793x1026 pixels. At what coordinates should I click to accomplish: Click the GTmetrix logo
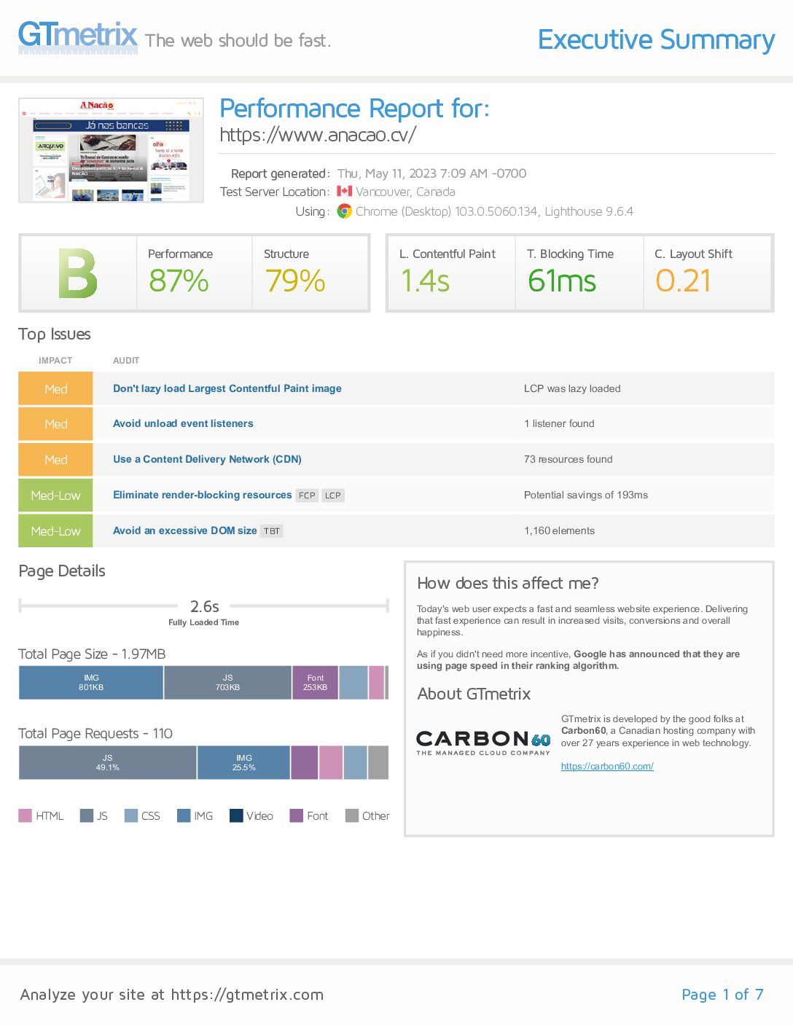click(78, 36)
